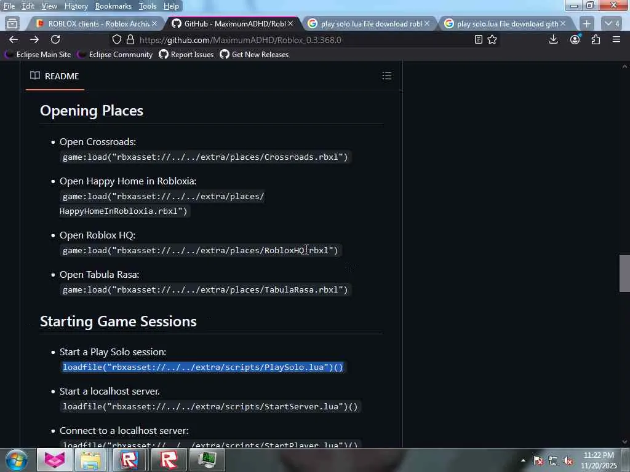Viewport: 630px width, 472px height.
Task: Open the shield tracking protection icon
Action: click(116, 40)
